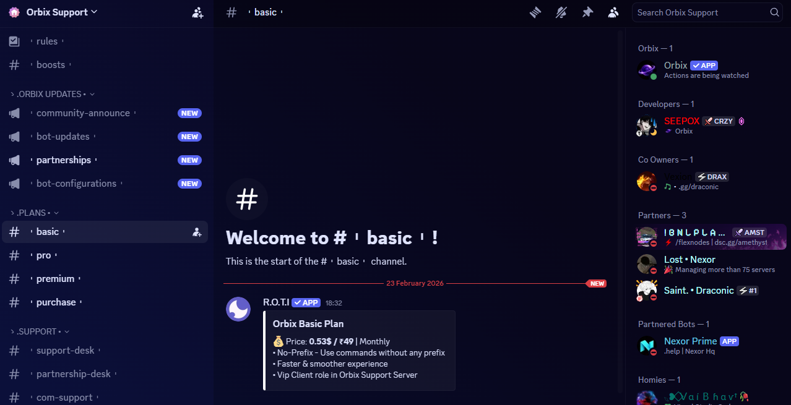Click the IBNLPLA partner avatar

tap(647, 237)
